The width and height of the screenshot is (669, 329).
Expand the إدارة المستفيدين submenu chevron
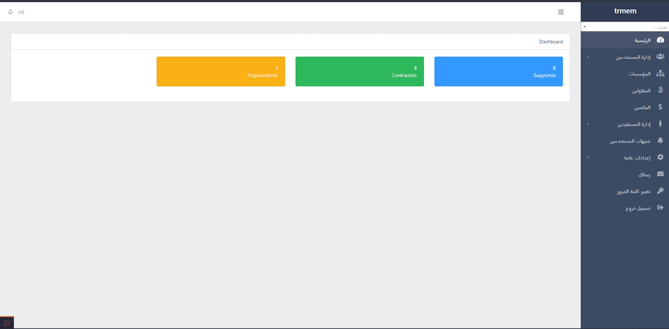pyautogui.click(x=587, y=124)
